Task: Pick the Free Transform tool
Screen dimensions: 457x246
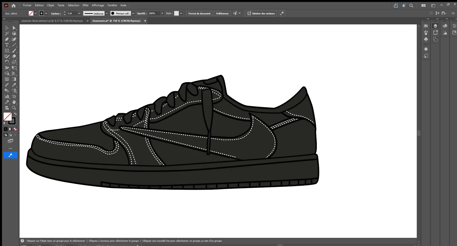Action: 14,68
